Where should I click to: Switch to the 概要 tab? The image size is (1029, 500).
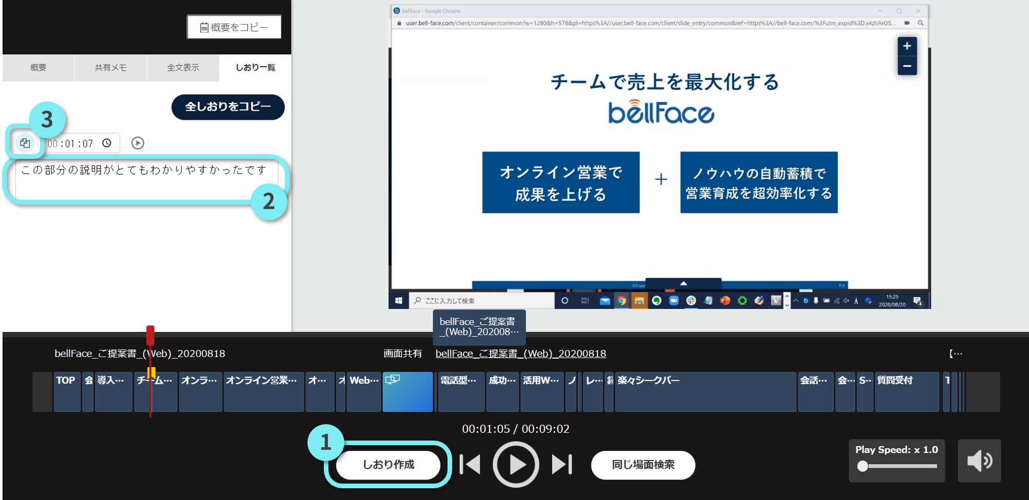pyautogui.click(x=38, y=68)
